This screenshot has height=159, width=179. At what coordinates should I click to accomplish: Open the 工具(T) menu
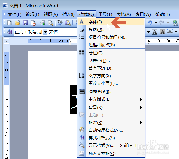(105, 14)
